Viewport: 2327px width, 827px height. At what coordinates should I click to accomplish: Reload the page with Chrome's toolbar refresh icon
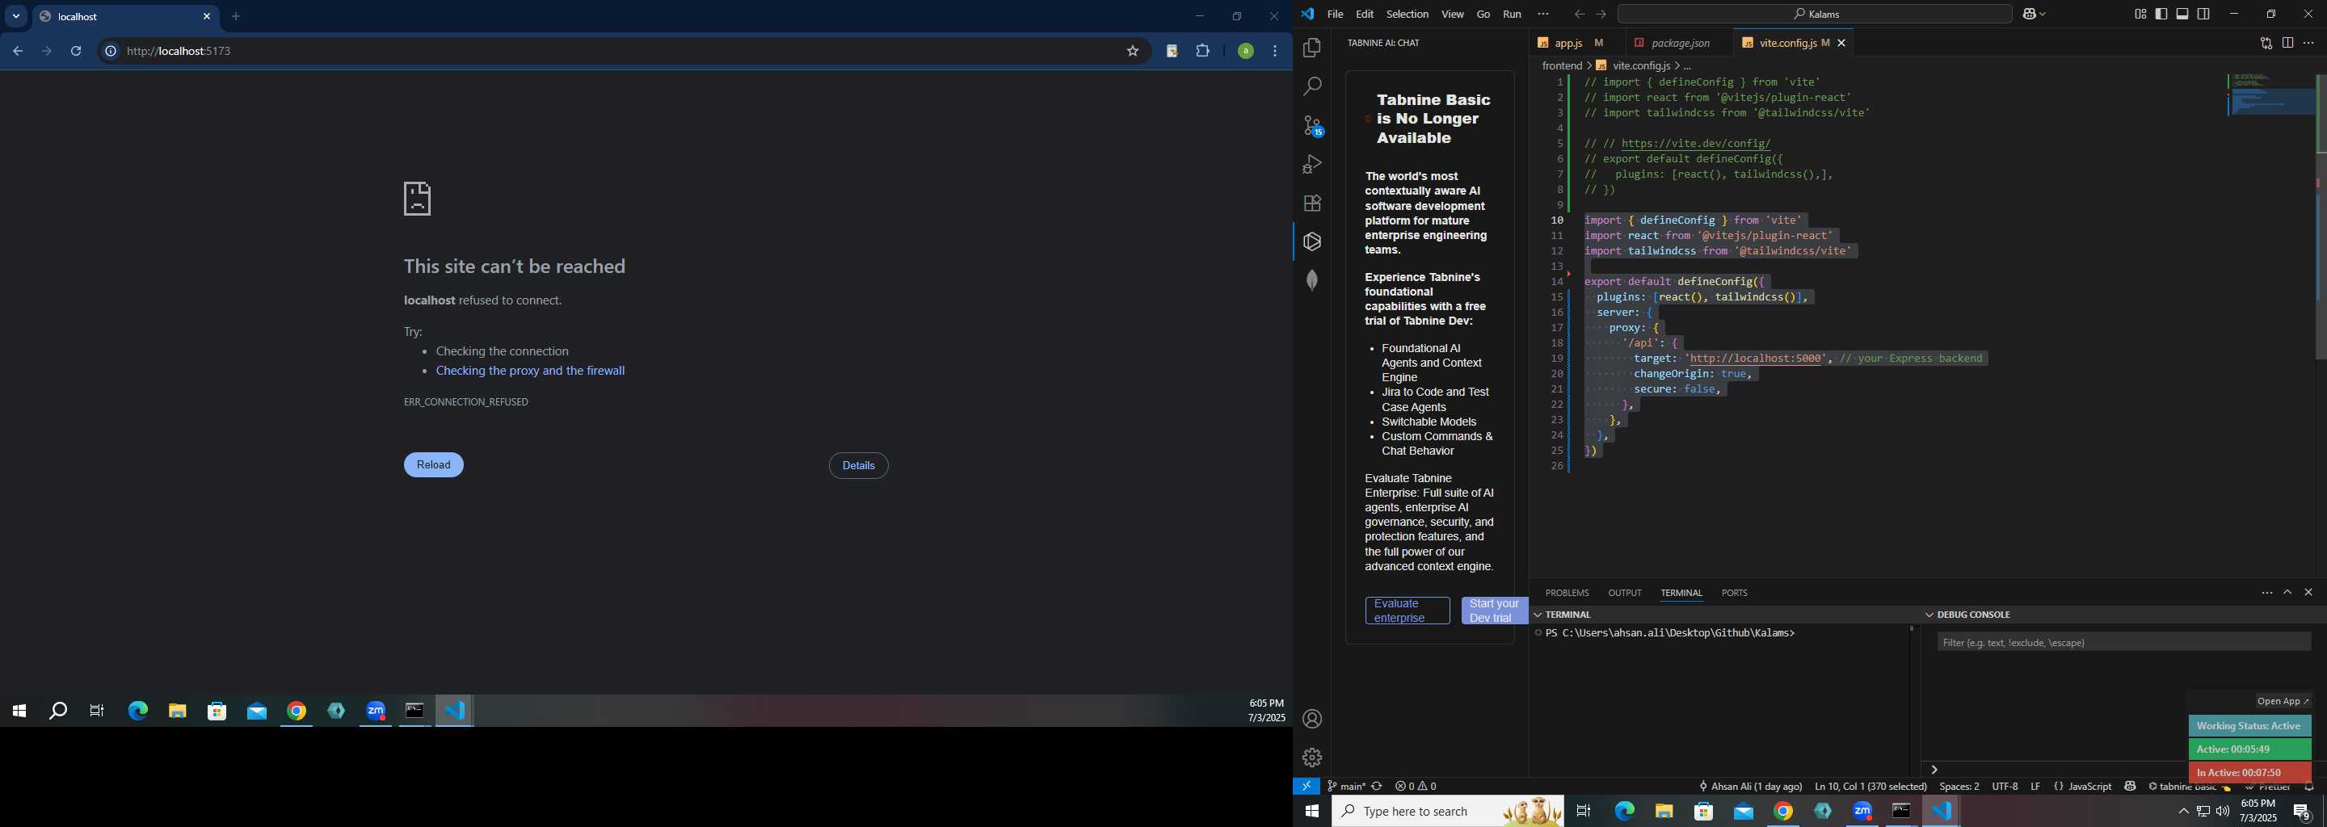tap(77, 52)
